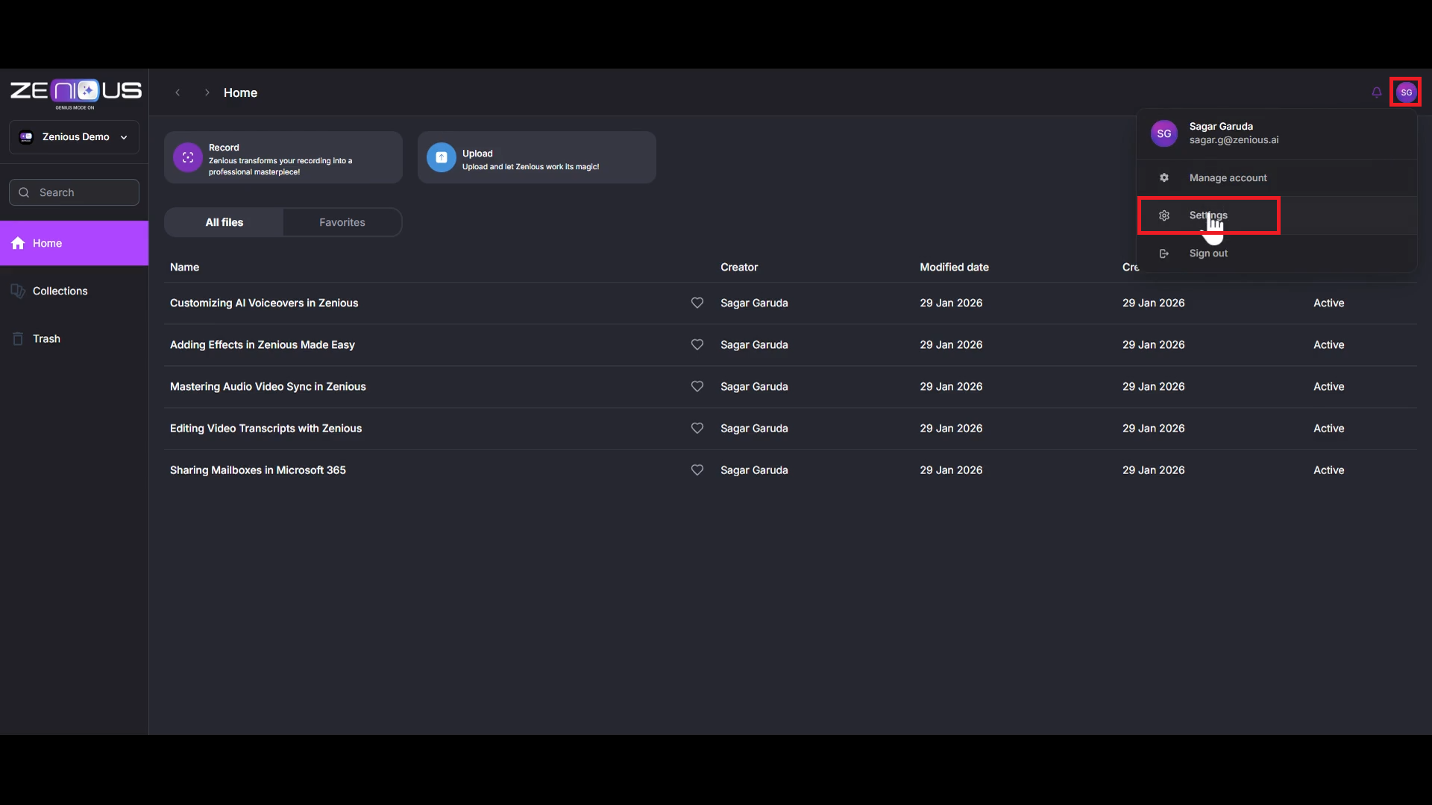Favorite Sharing Mailboxes in Microsoft 365

[697, 470]
